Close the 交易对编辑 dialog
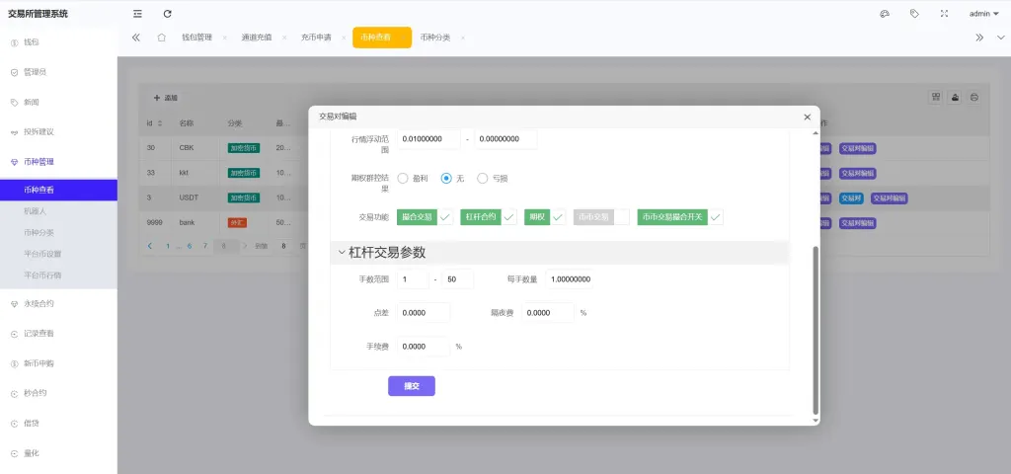 click(808, 117)
